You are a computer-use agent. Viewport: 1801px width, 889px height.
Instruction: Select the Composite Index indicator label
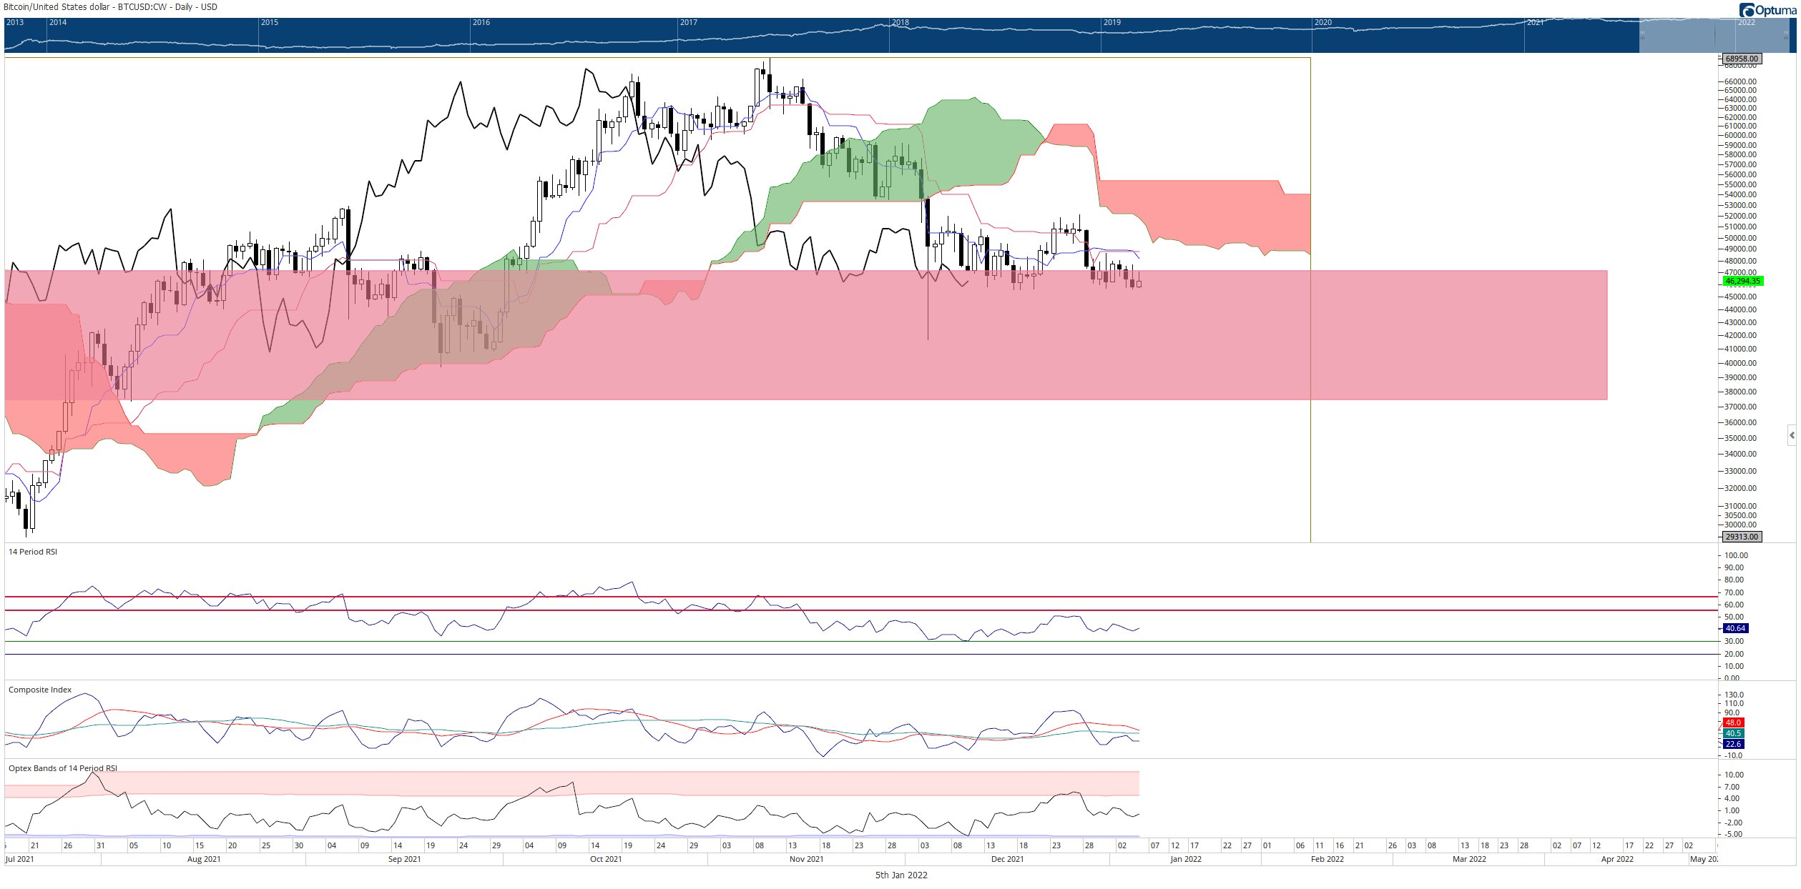tap(40, 690)
